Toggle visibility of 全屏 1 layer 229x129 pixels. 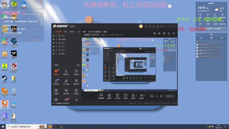pyautogui.click(x=54, y=54)
